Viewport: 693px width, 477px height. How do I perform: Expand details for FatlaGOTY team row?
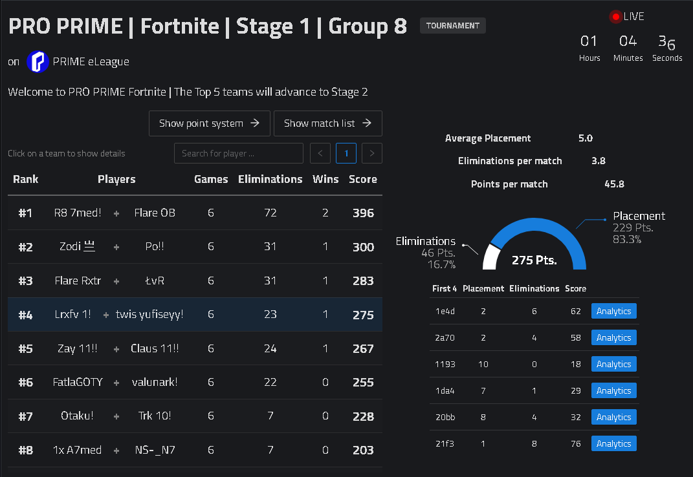tap(195, 382)
